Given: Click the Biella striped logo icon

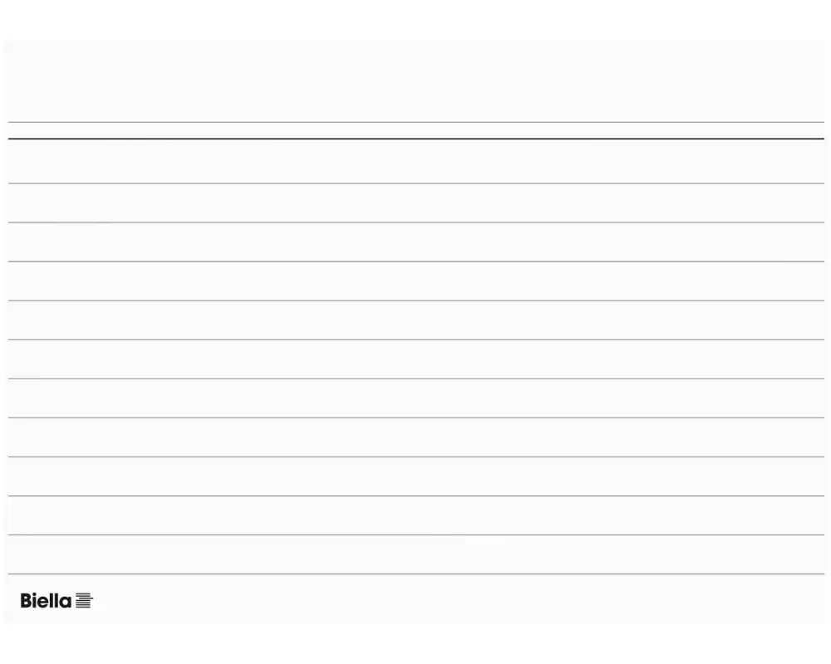Looking at the screenshot, I should 83,600.
